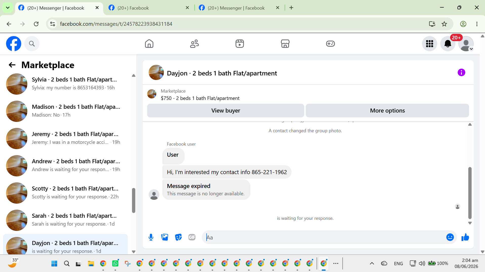Screen dimensions: 485x272
Task: Open the volume control in system tray
Action: tap(422, 264)
